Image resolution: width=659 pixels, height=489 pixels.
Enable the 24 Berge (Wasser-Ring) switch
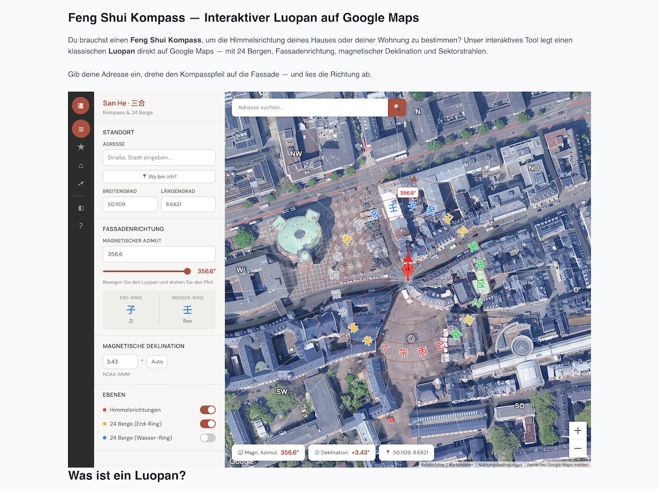tap(208, 438)
